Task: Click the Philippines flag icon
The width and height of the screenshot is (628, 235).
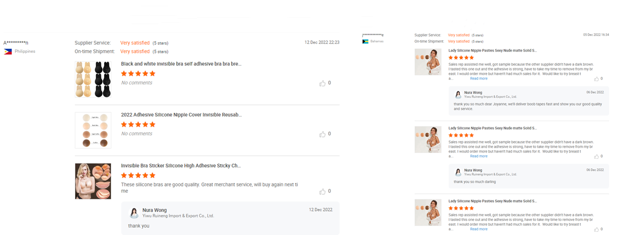Action: 8,51
